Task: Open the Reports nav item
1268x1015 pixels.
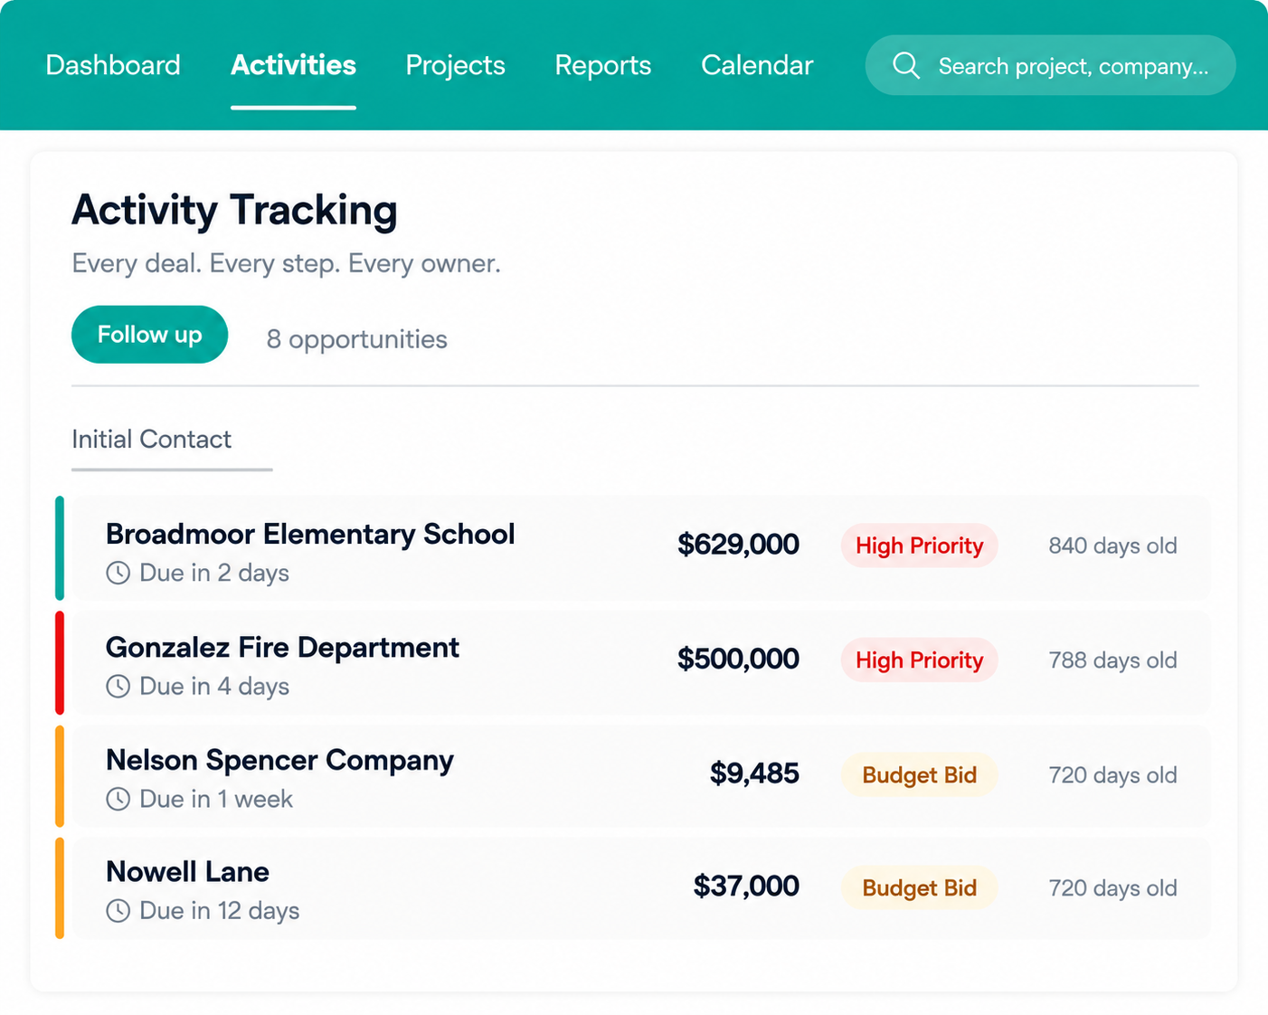Action: click(603, 65)
